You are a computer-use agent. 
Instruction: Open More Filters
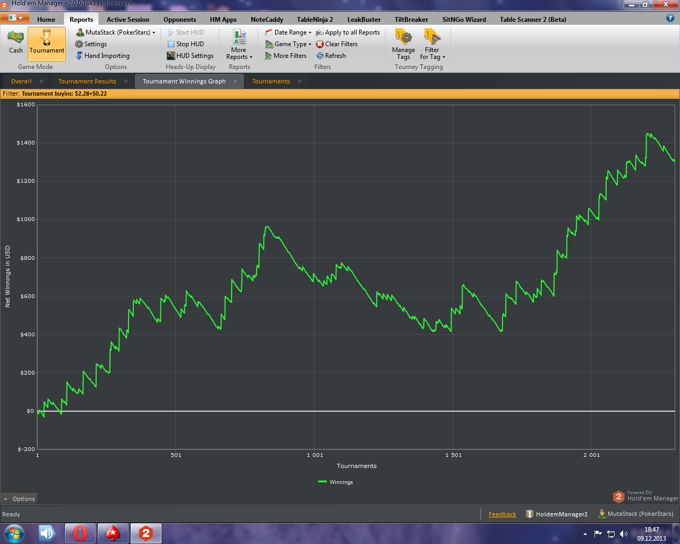click(x=286, y=56)
